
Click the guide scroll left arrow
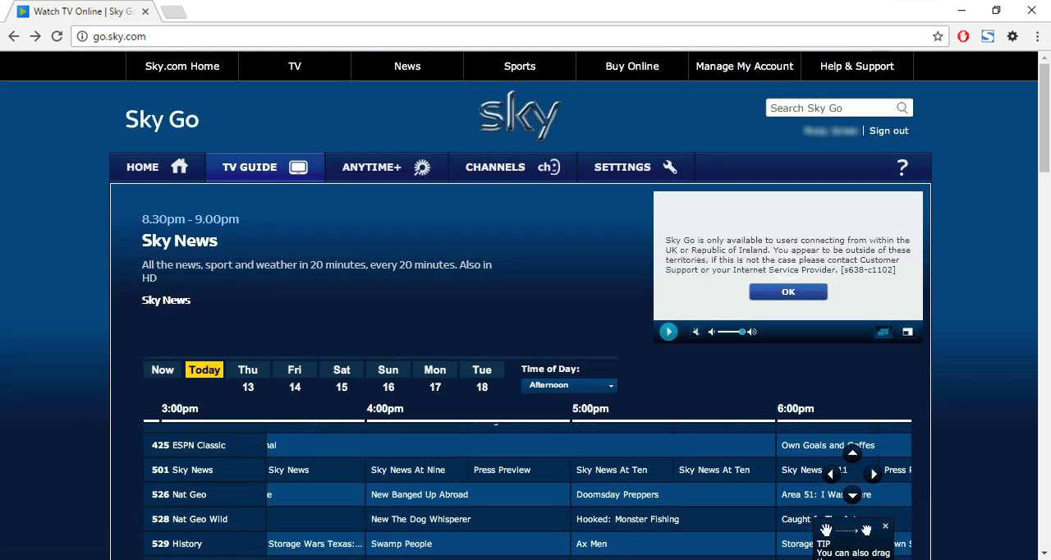pos(830,474)
